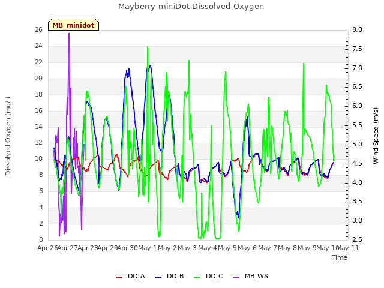Click the 8.0 value on wind axis
384x288 pixels.
coord(357,29)
